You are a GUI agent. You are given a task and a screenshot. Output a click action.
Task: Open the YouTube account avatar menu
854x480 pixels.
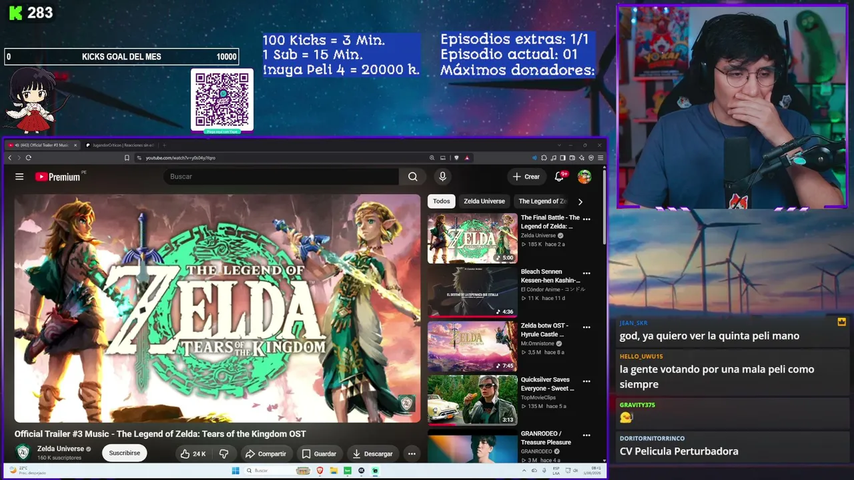point(584,177)
